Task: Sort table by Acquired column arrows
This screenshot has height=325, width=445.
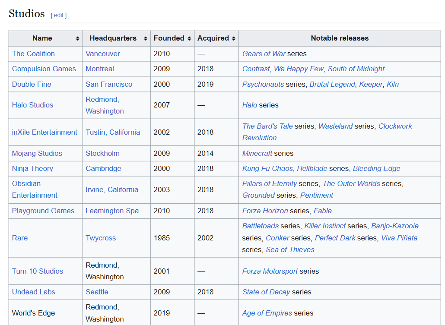Action: click(234, 38)
